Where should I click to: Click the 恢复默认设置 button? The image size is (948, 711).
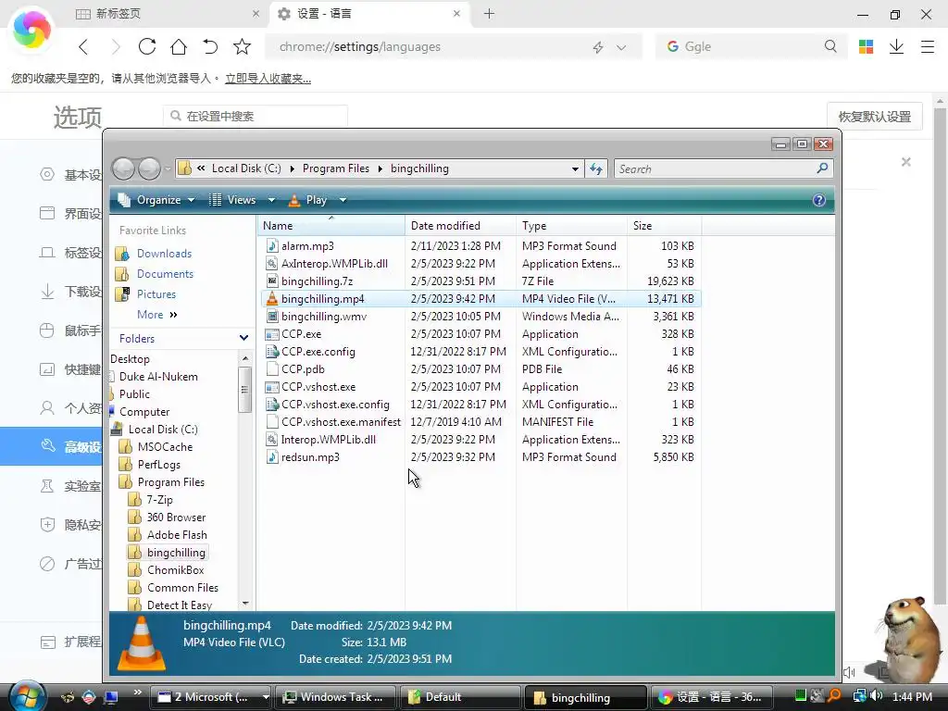pyautogui.click(x=874, y=117)
